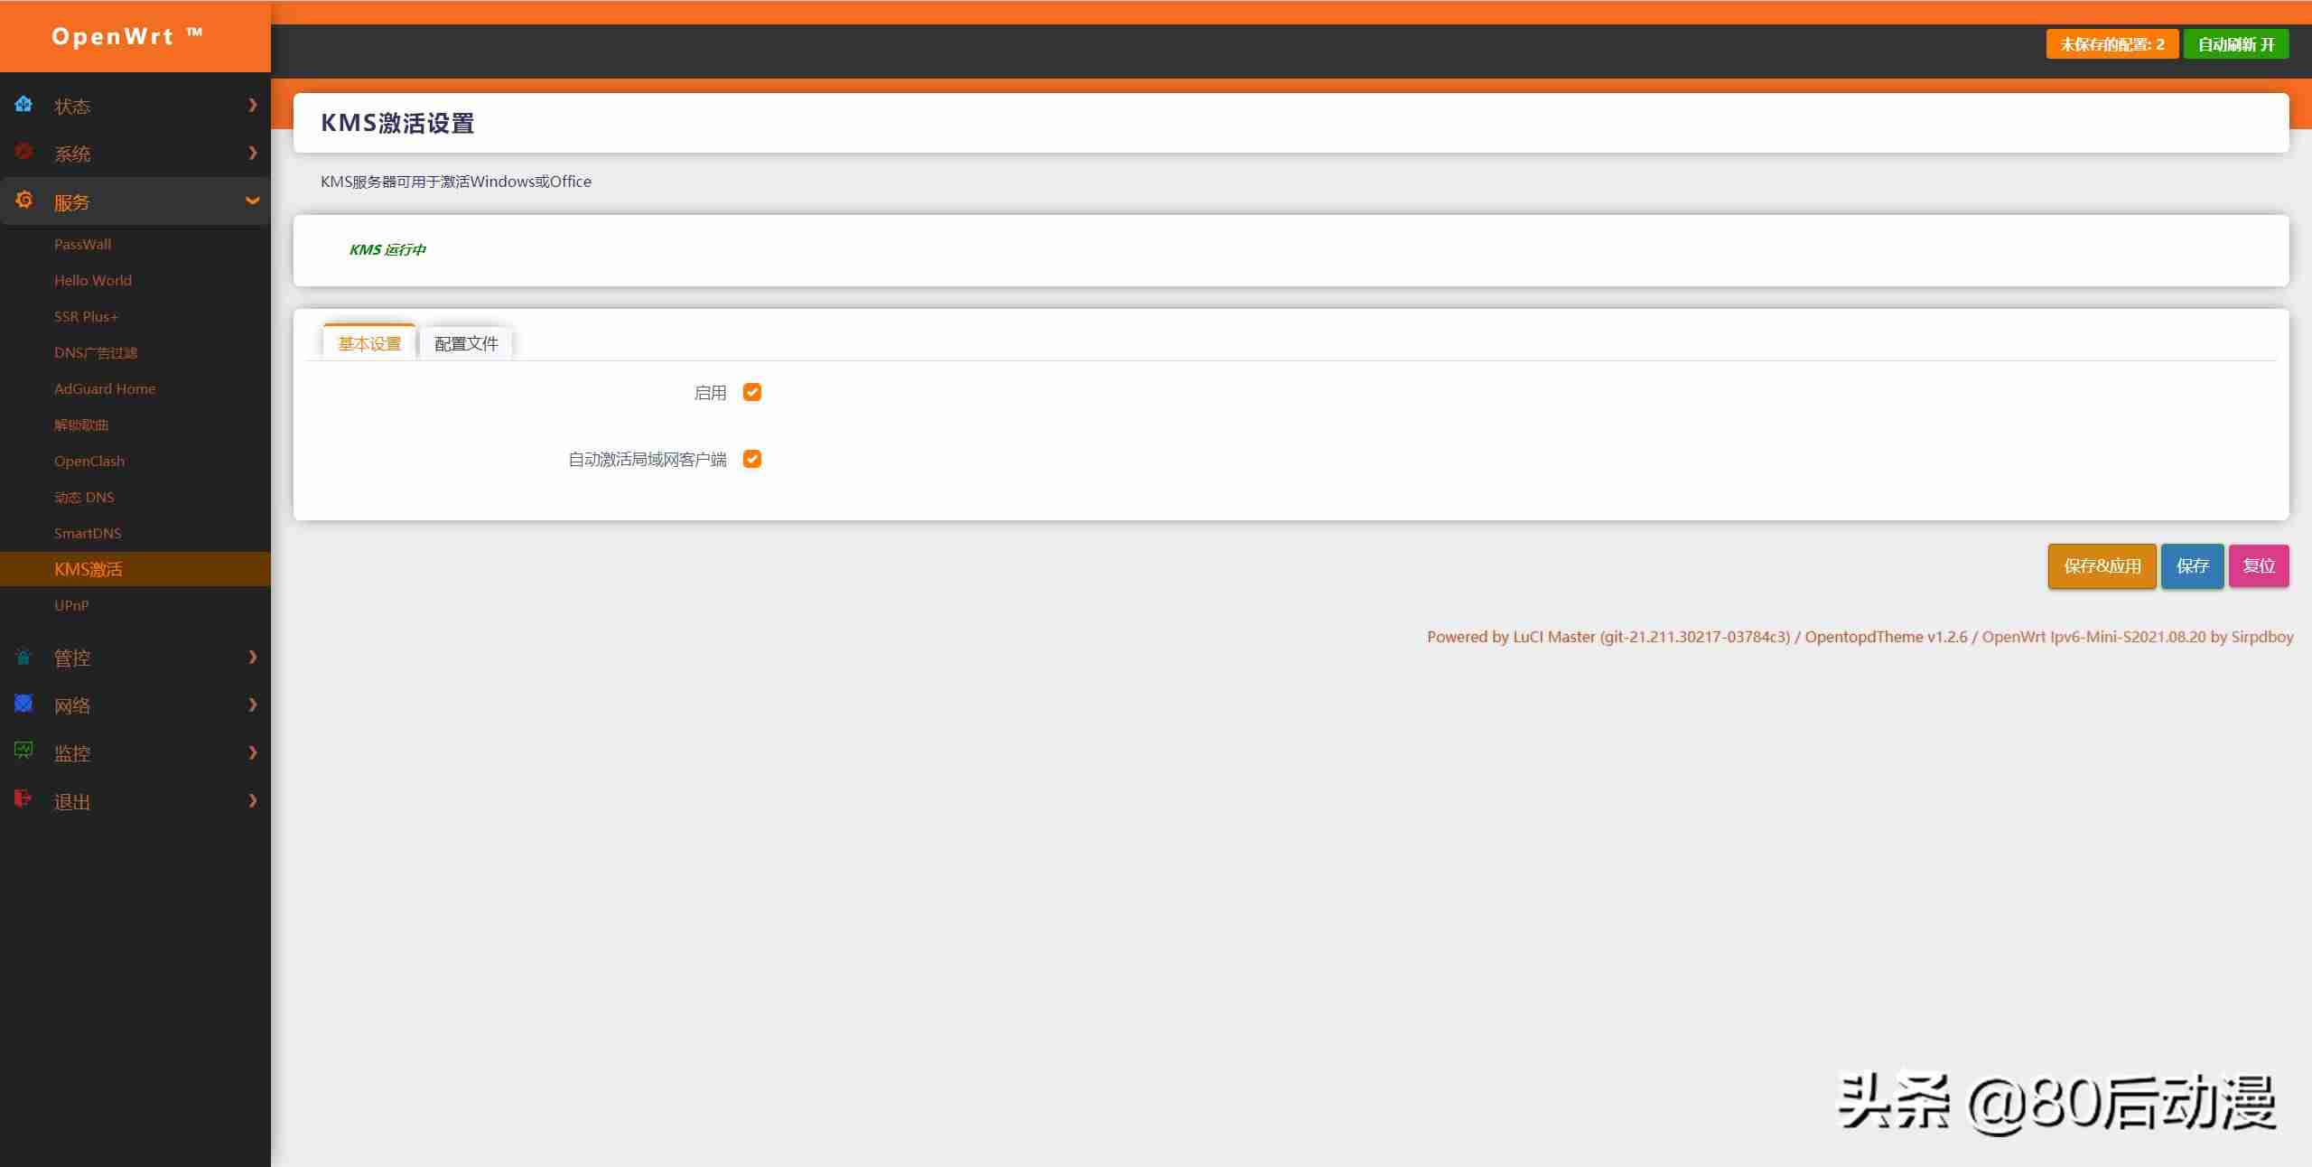Screen dimensions: 2312x1167
Task: Open PassWall in the services menu
Action: [82, 244]
